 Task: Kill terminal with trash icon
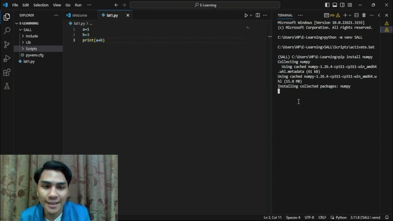click(364, 15)
